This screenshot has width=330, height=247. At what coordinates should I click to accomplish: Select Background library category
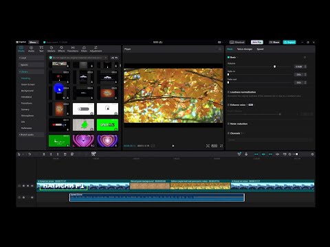27,91
